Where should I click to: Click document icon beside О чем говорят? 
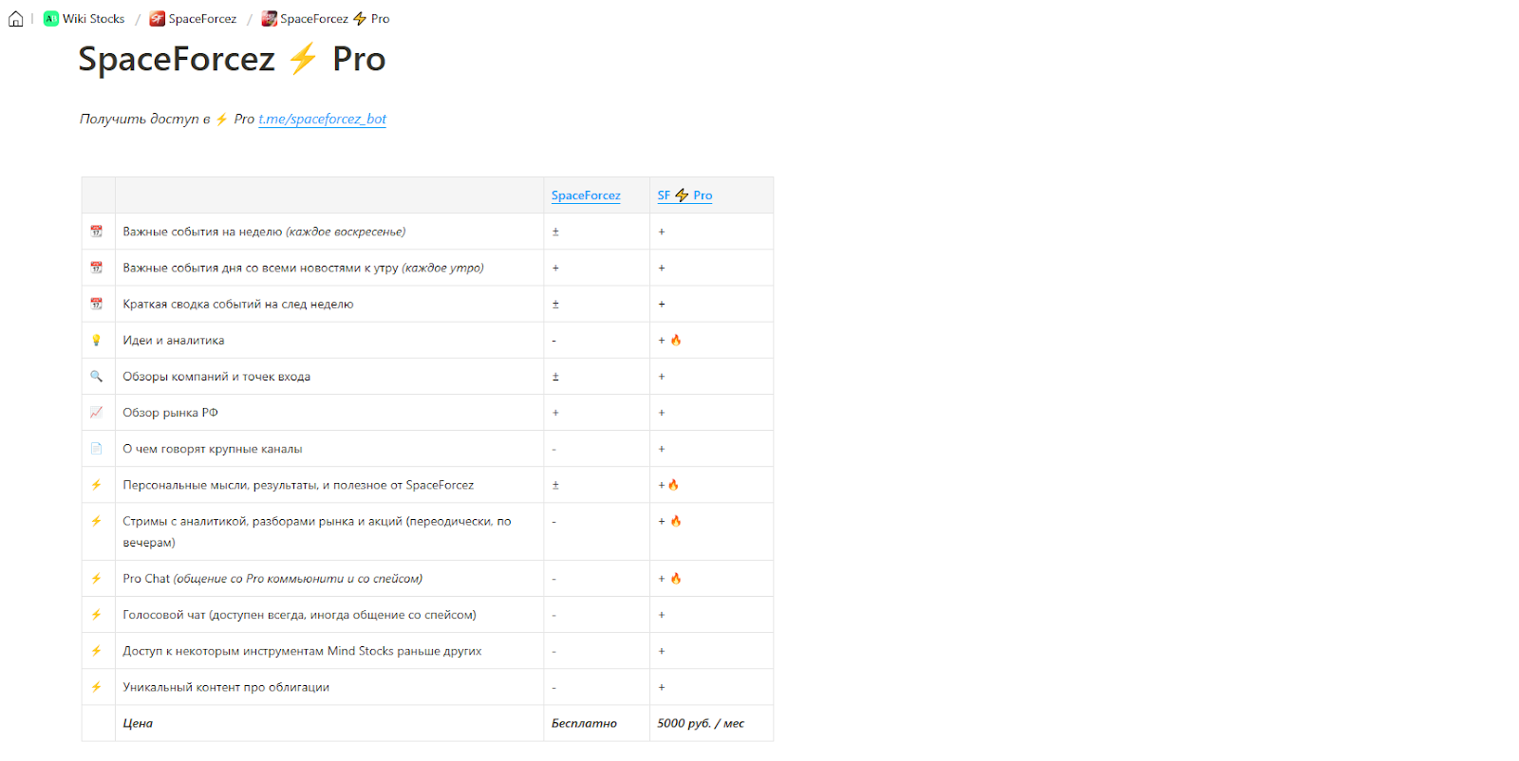tap(97, 449)
